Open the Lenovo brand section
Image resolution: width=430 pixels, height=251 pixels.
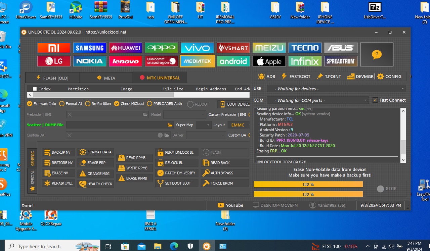point(126,61)
